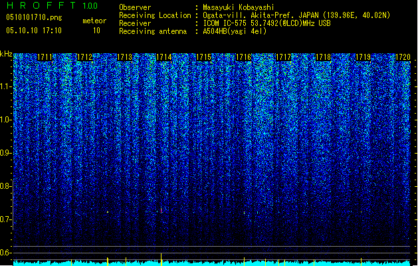
Task: Click the magenta meteor echo near 1714
Action: pyautogui.click(x=161, y=211)
